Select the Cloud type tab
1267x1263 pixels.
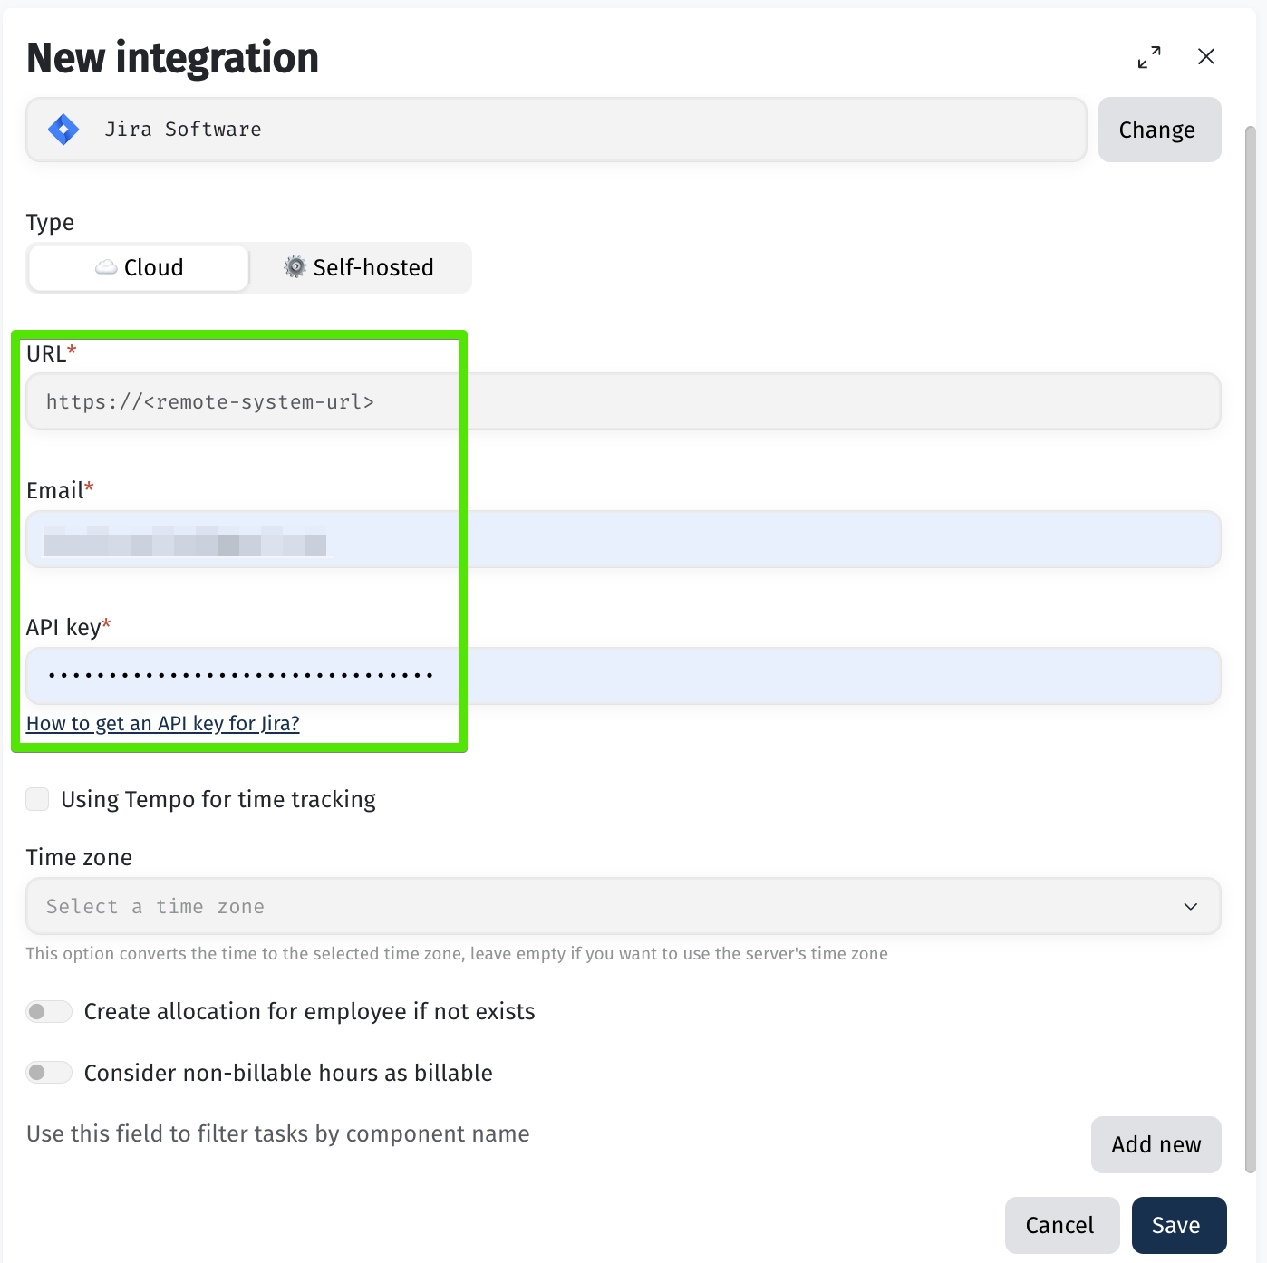(139, 267)
